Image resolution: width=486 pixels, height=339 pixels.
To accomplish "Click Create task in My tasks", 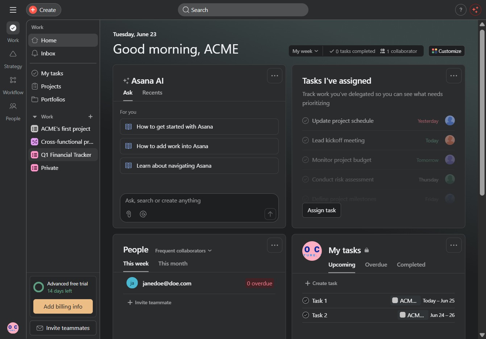I will (x=321, y=283).
